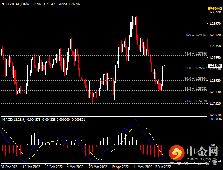223x170 pixels.
Task: Click the 78.6 = 1.27696 Fibonacci level
Action: pos(196,54)
